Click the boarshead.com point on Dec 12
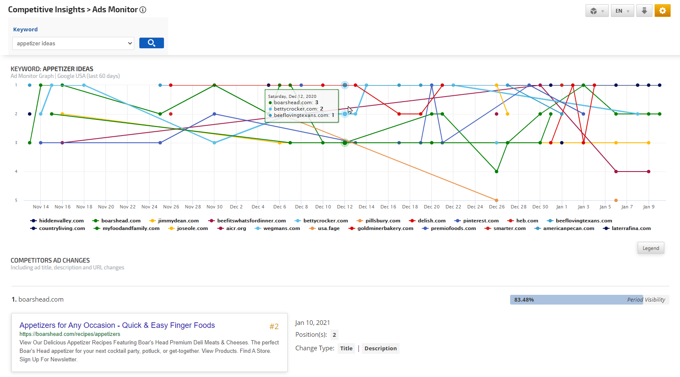This screenshot has width=680, height=377. [345, 143]
